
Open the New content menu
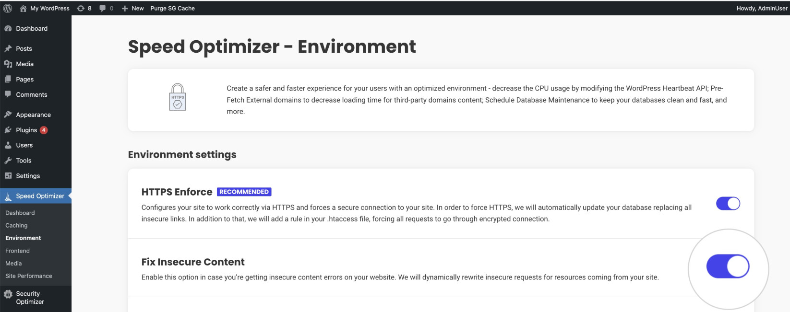132,8
